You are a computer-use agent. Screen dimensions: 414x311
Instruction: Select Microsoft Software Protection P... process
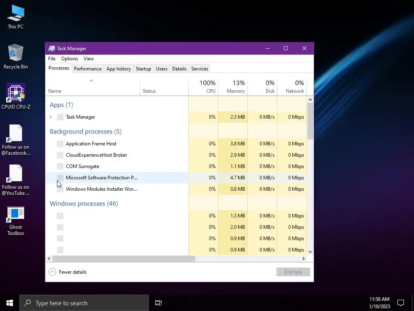click(176, 178)
